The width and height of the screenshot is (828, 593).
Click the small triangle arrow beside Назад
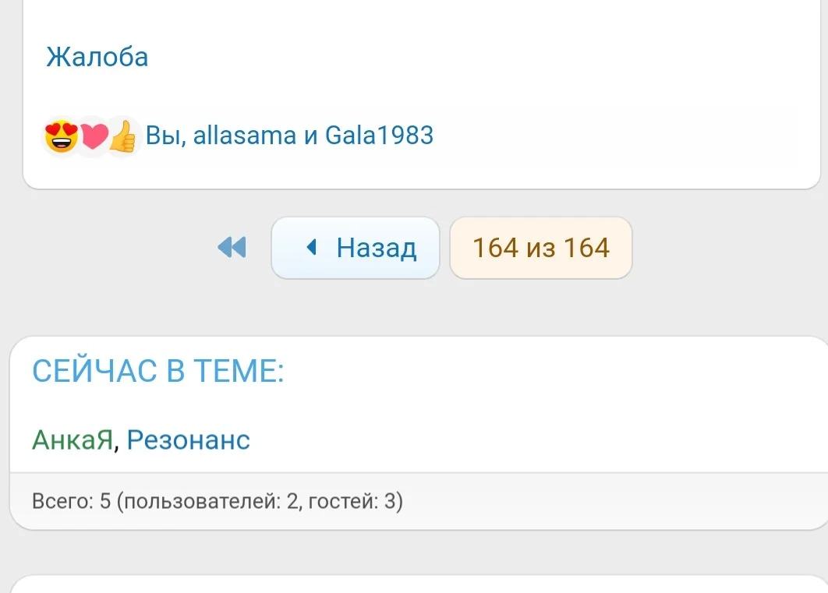[312, 248]
